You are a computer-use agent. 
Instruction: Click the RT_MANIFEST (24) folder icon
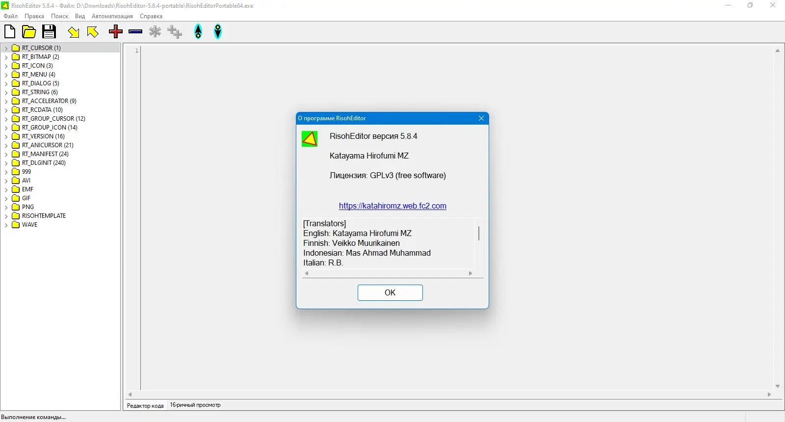pyautogui.click(x=16, y=154)
